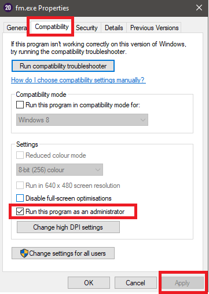209x294 pixels.
Task: Open How do I choose compatibility settings manually link
Action: tap(78, 80)
